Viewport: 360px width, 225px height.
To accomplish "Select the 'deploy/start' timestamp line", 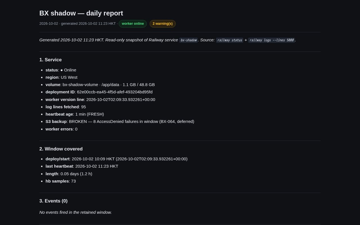I will click(x=116, y=159).
